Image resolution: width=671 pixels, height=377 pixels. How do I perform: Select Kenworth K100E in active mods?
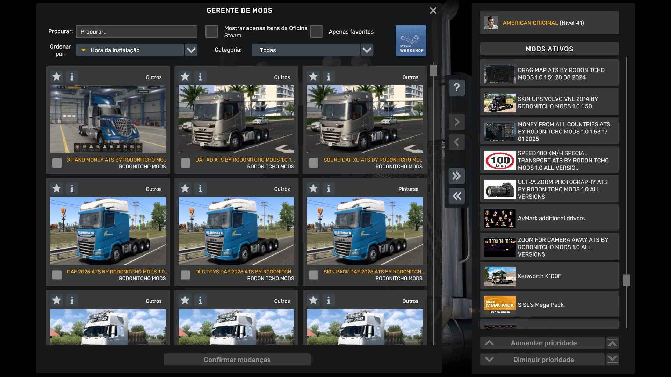[549, 276]
